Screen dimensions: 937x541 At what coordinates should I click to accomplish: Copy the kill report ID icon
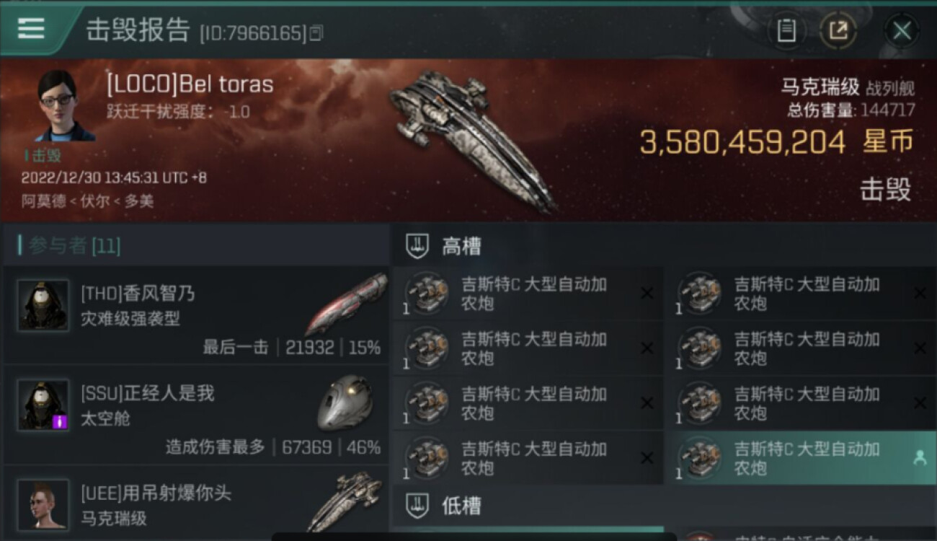coord(316,32)
